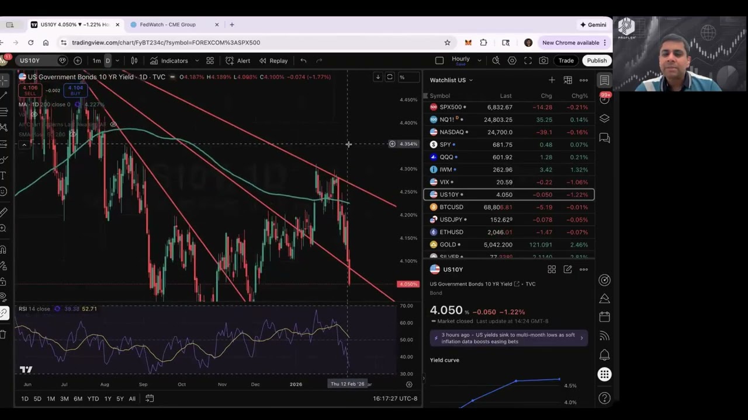Sort watchlist by Chg% column header
Viewport: 748px width, 420px height.
coord(579,96)
